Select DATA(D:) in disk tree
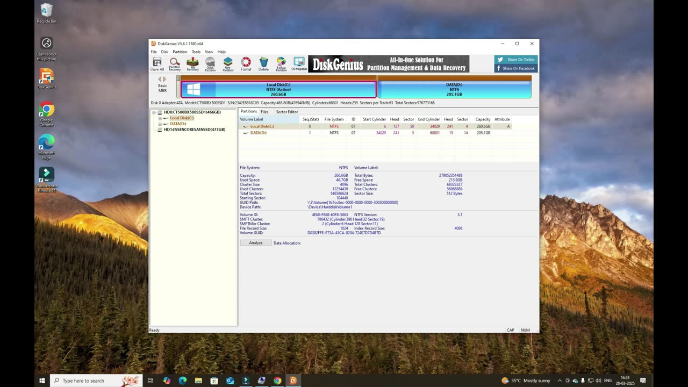Viewport: 688px width, 387px height. pos(178,124)
